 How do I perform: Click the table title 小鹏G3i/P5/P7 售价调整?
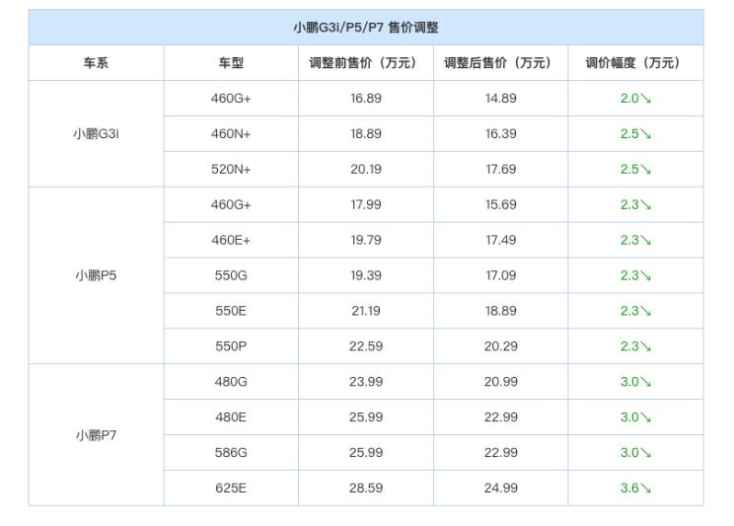click(x=366, y=28)
